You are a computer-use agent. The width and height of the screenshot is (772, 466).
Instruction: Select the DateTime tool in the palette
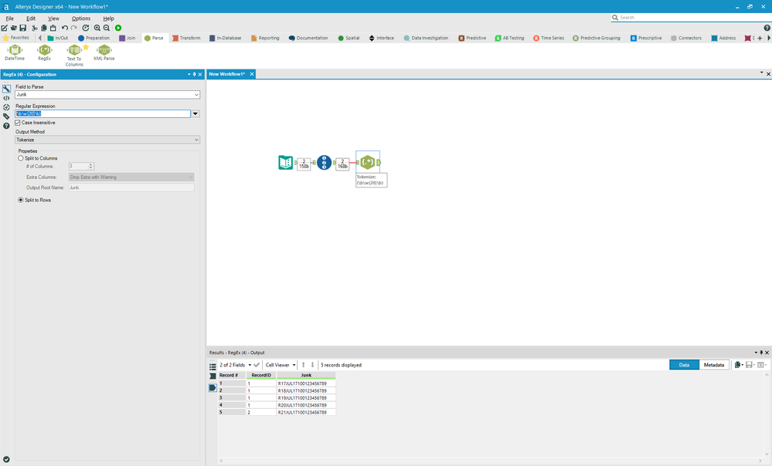pyautogui.click(x=15, y=52)
